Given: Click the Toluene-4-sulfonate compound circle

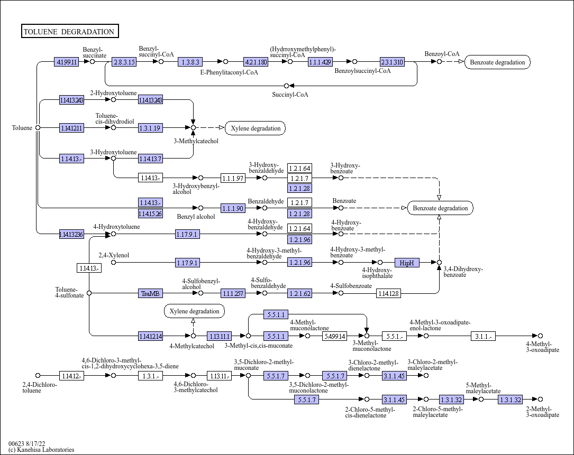Looking at the screenshot, I should [x=89, y=293].
